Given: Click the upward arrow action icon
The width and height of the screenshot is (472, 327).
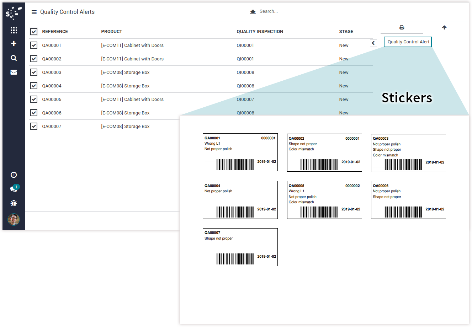Looking at the screenshot, I should tap(444, 27).
